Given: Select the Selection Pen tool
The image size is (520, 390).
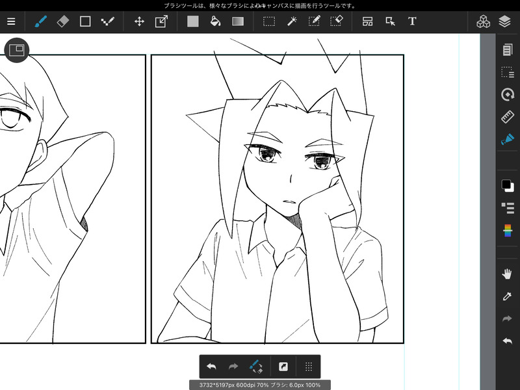Looking at the screenshot, I should tap(314, 21).
